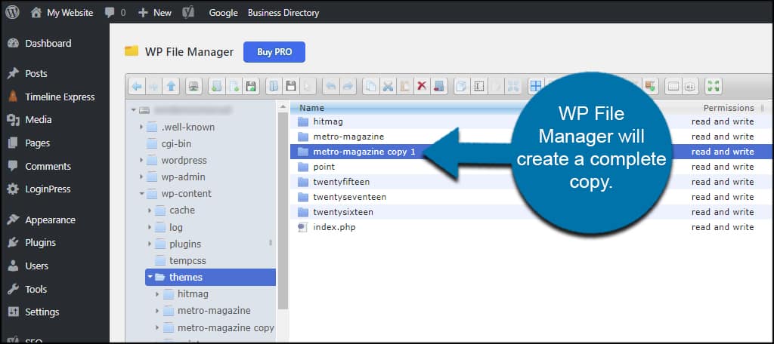Click the Redo arrow icon
The image size is (774, 344).
348,86
